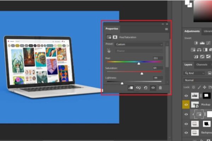212x141 pixels.
Task: Click the view previous state icon
Action: click(138, 88)
